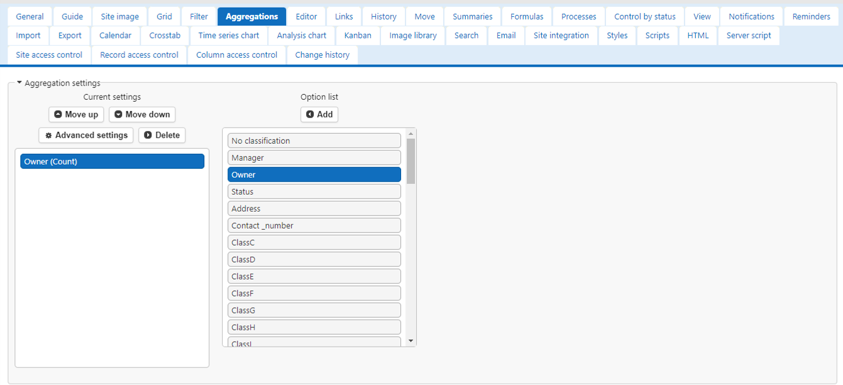
Task: Open the Crosstab tab
Action: (x=165, y=35)
